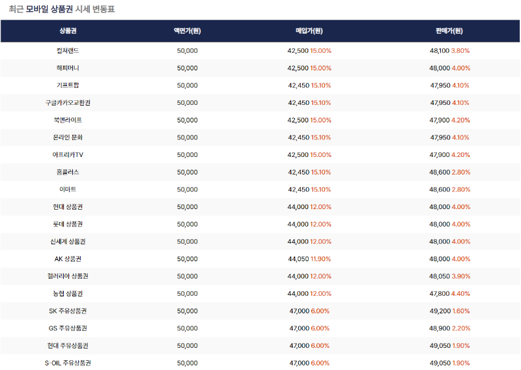Click the 판매가(원) column header
This screenshot has height=370, width=521.
(x=449, y=31)
